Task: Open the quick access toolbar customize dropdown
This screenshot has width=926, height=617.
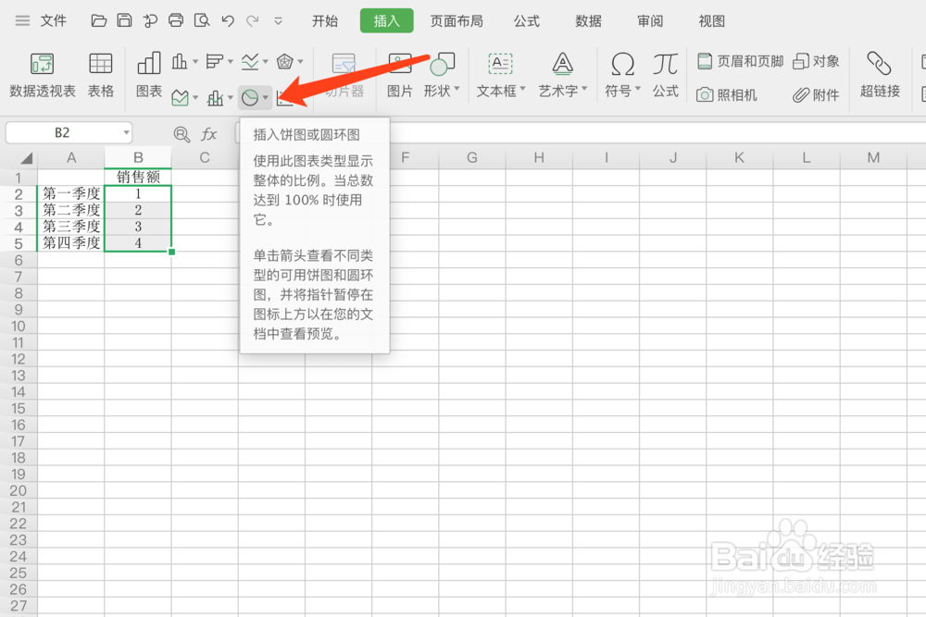Action: point(278,21)
